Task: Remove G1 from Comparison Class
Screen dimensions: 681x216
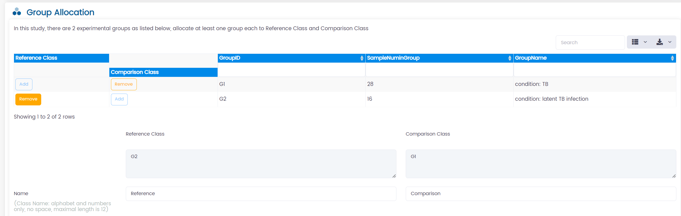Action: point(124,84)
